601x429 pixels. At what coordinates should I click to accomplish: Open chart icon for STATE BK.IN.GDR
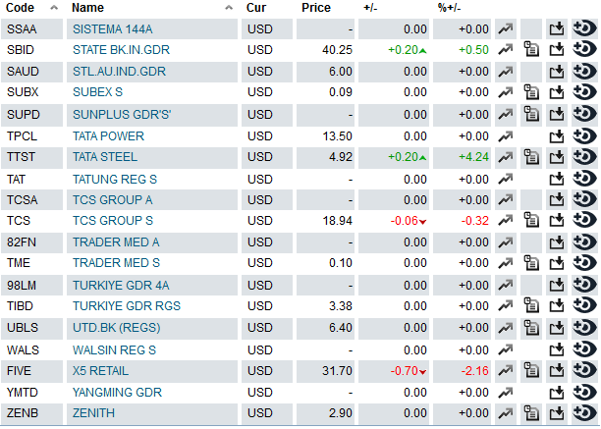[x=505, y=50]
